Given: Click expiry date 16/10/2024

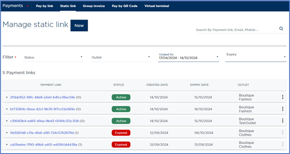Looking at the screenshot, I should [203, 109].
